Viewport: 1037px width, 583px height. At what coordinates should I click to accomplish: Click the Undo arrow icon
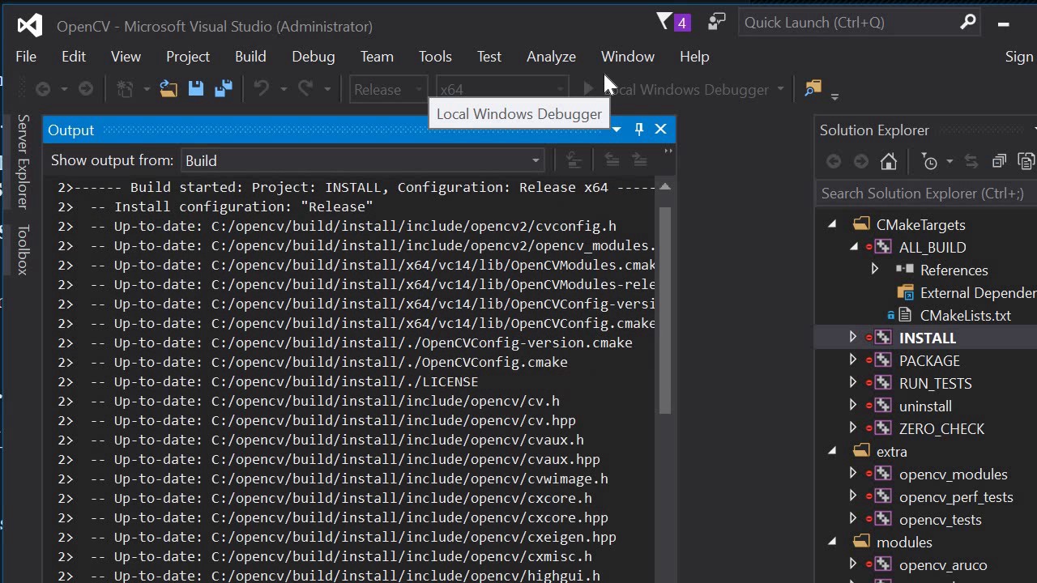click(x=262, y=89)
